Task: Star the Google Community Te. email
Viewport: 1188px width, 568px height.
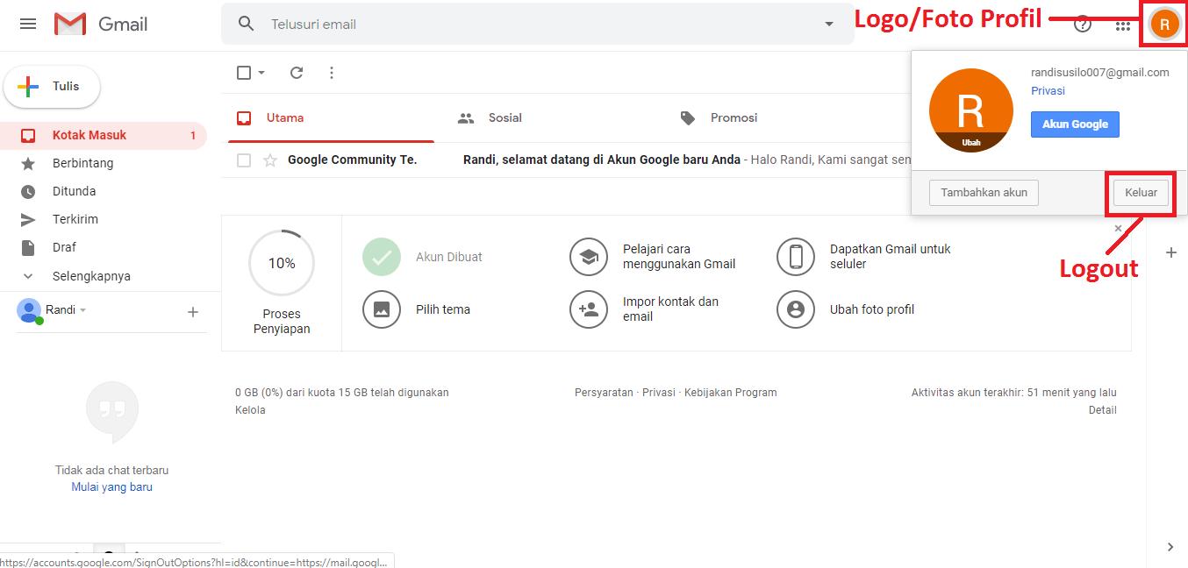Action: (270, 160)
